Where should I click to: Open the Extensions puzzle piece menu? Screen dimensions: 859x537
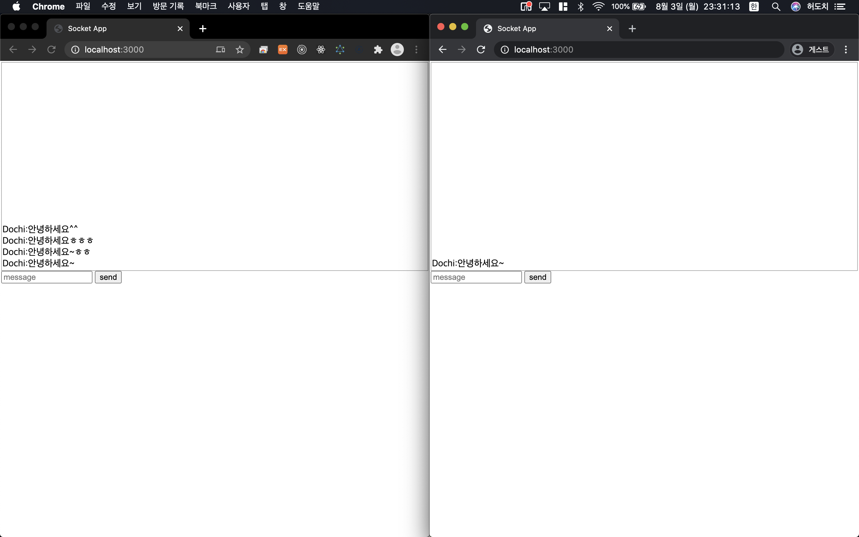tap(378, 49)
